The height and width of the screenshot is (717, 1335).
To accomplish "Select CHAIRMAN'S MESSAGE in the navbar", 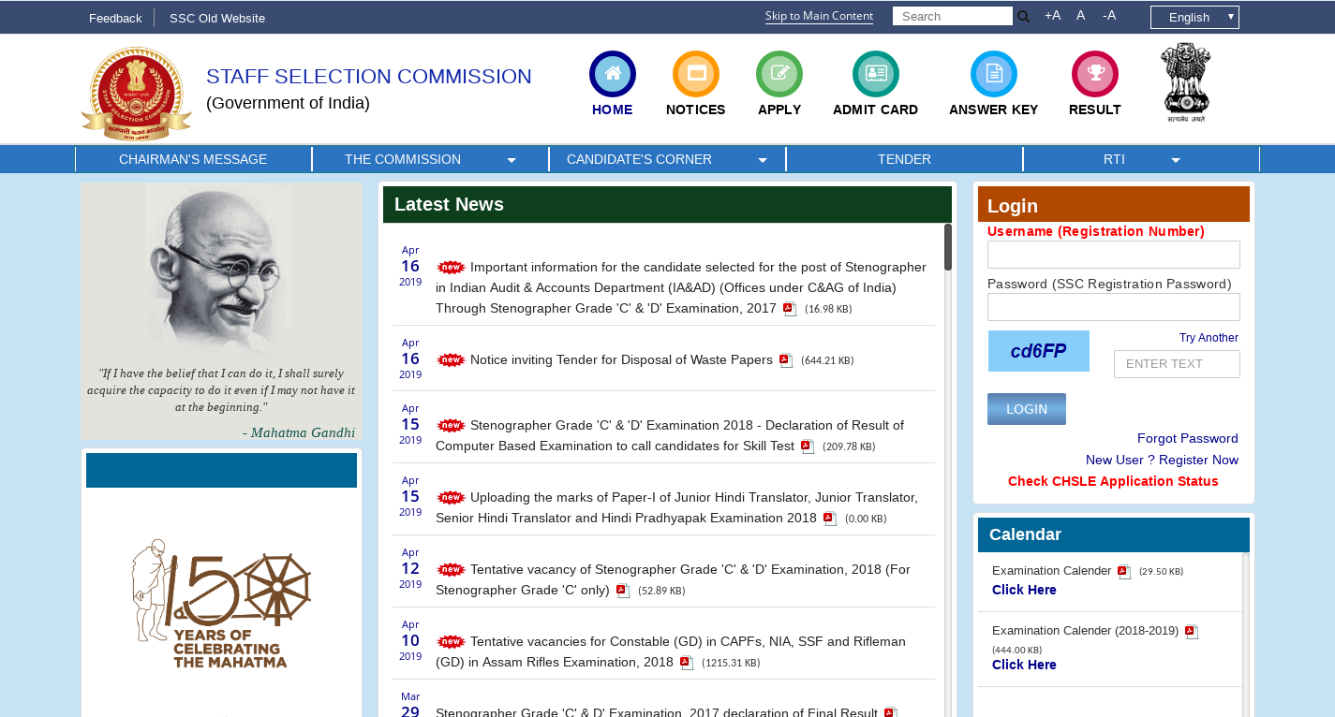I will 193,159.
